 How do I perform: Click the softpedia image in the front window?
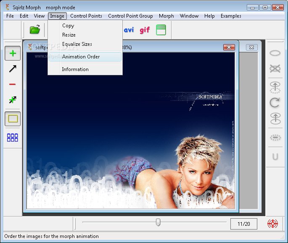(131, 131)
